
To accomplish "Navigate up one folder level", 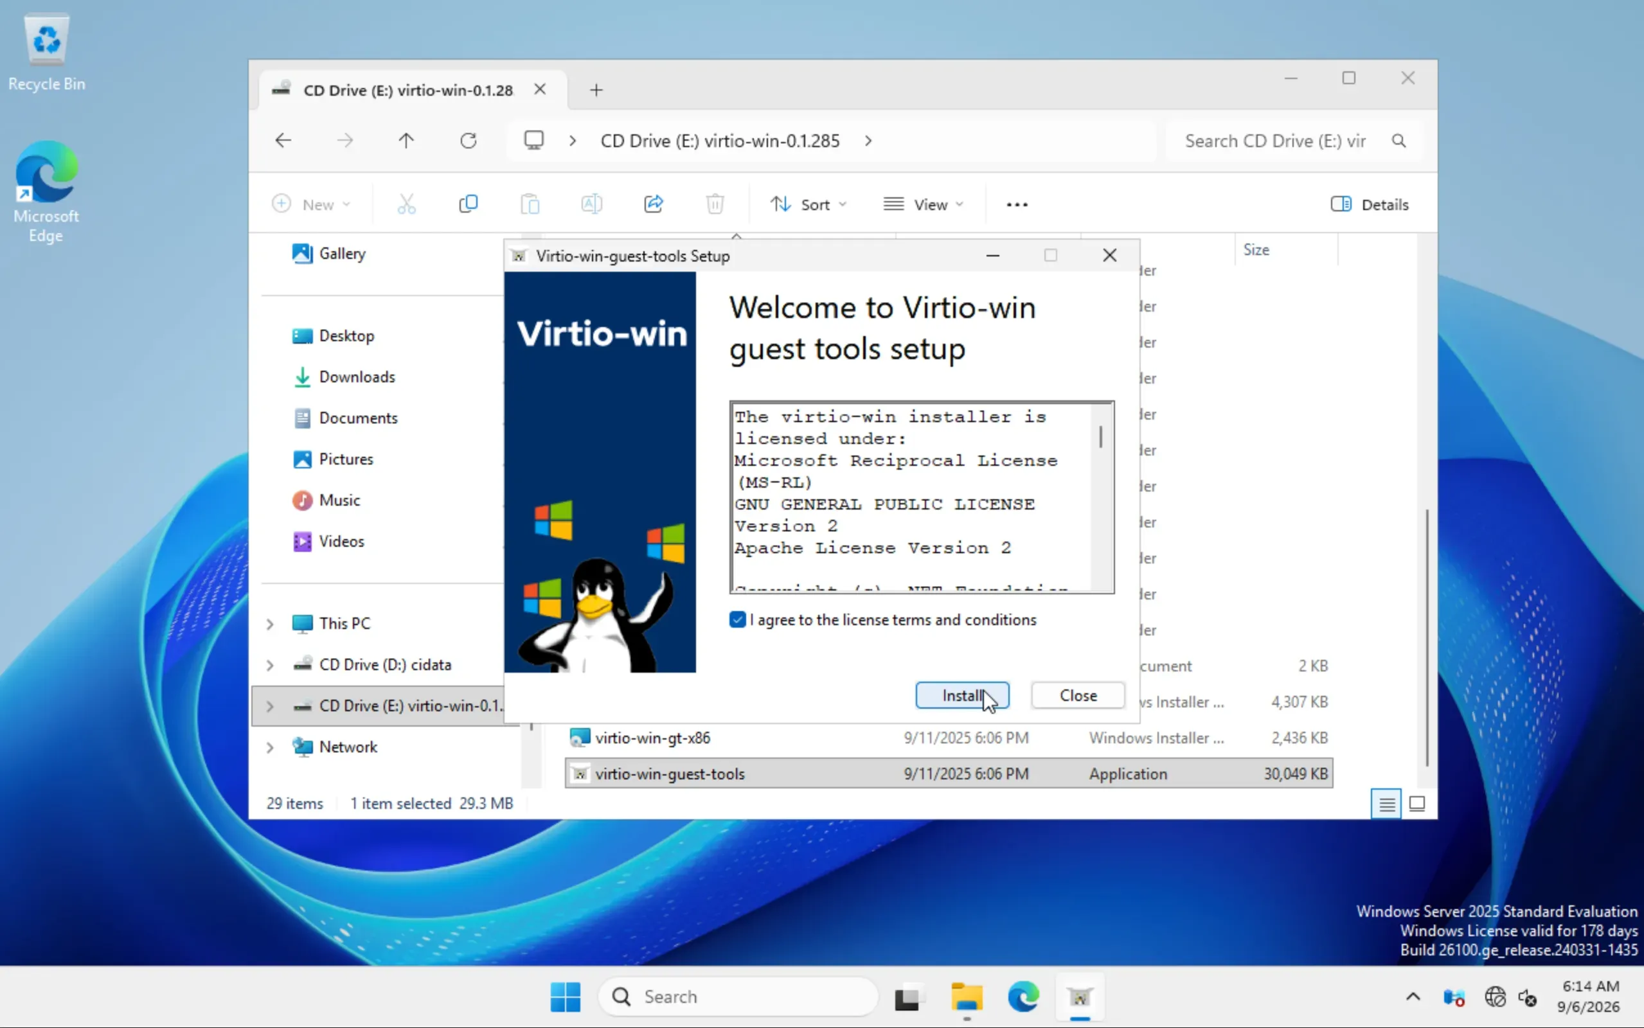I will point(406,141).
